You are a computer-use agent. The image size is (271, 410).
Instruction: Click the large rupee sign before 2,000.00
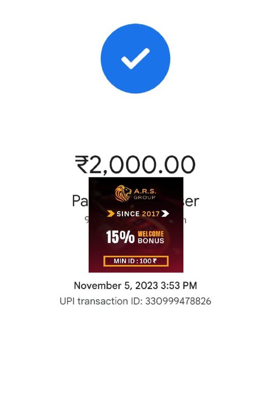point(81,164)
